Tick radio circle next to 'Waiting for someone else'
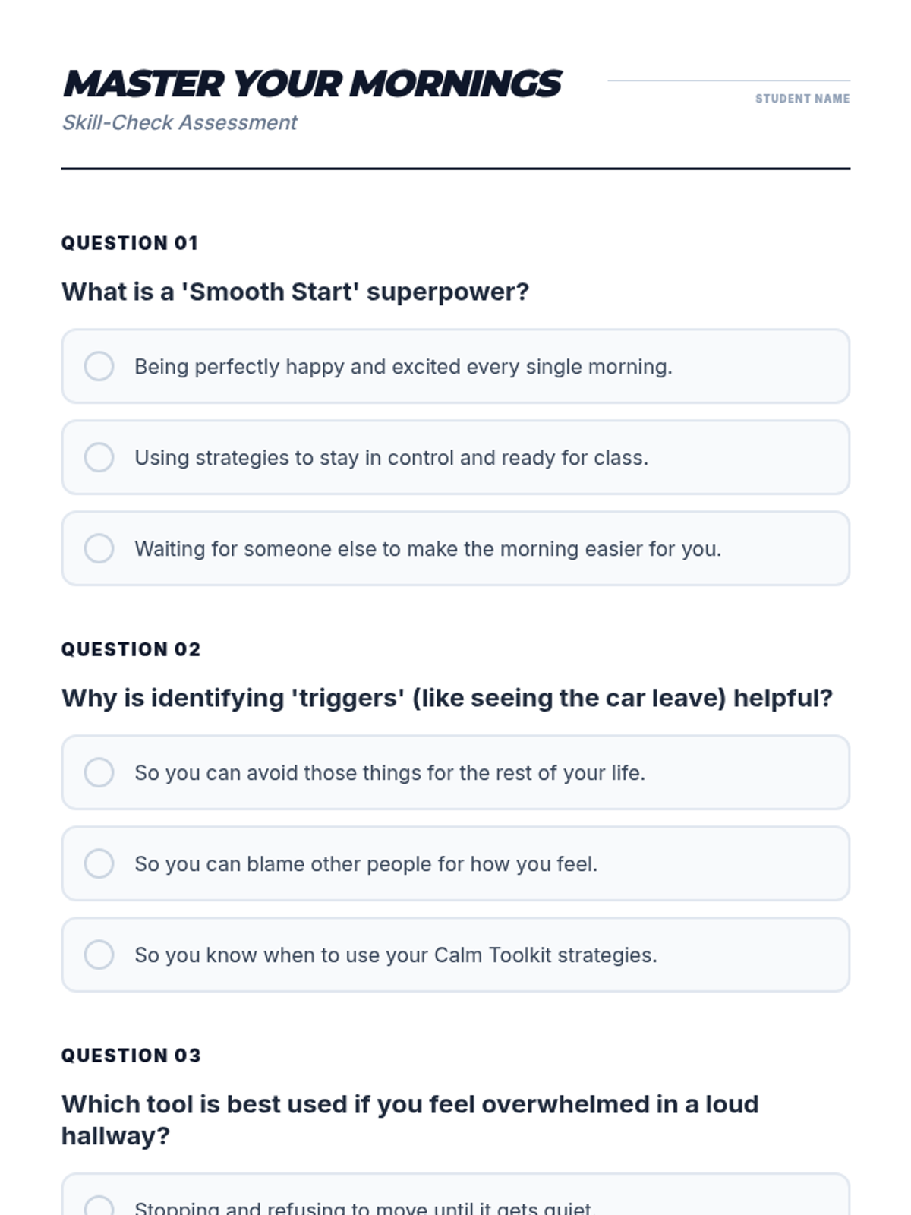The width and height of the screenshot is (911, 1215). 99,548
